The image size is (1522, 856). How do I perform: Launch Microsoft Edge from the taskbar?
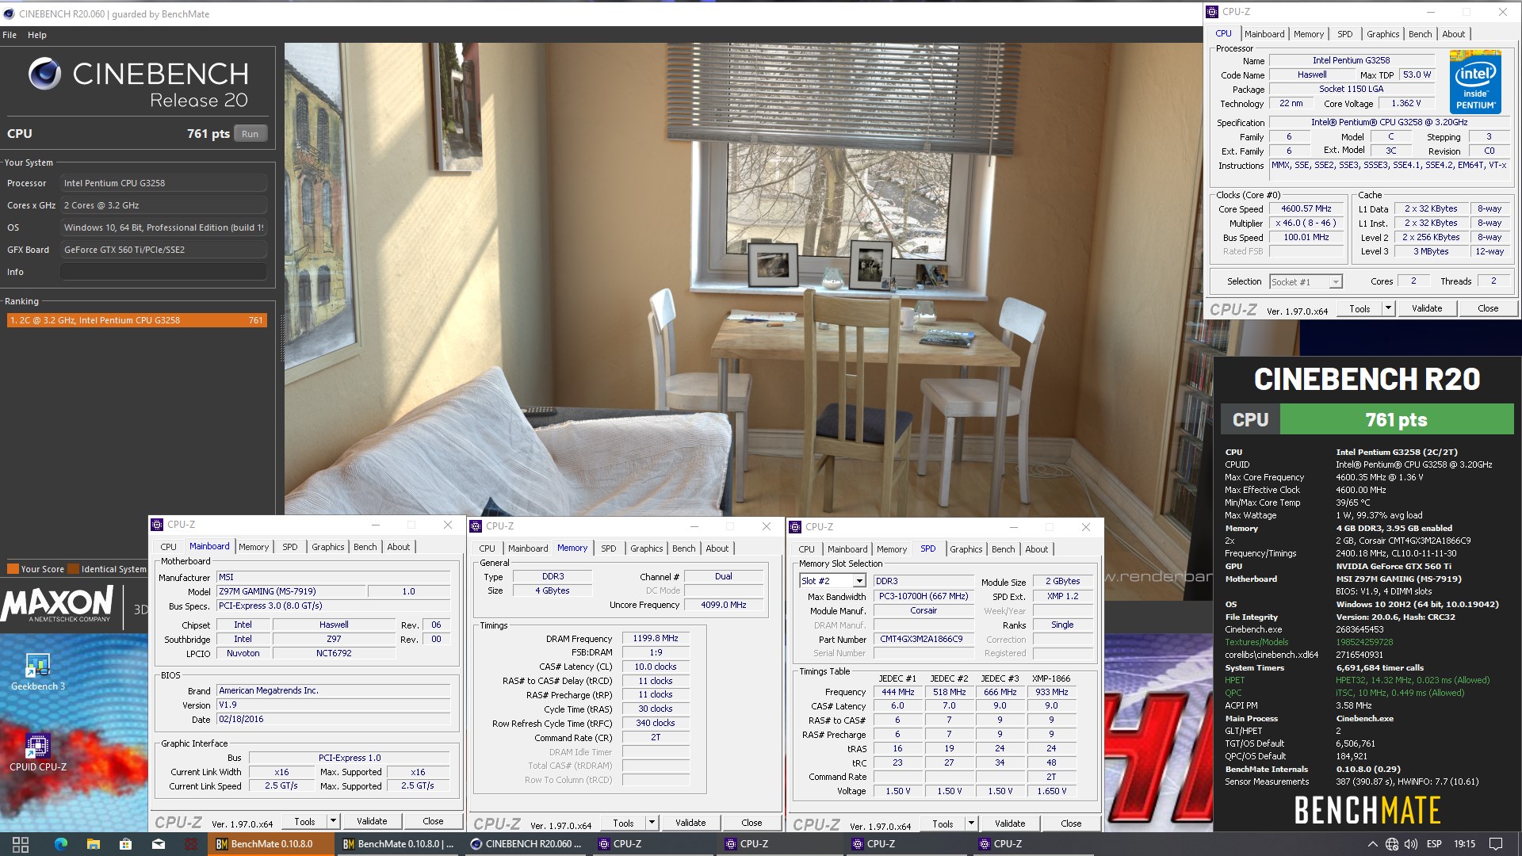coord(61,844)
